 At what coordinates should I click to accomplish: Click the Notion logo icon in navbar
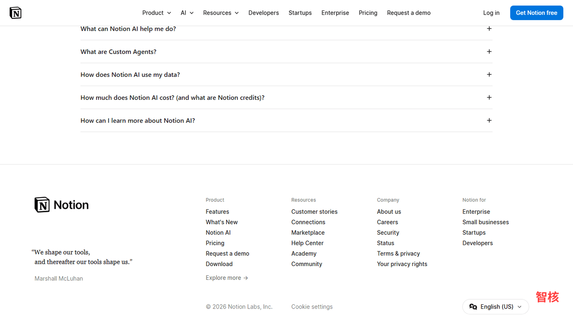point(16,13)
